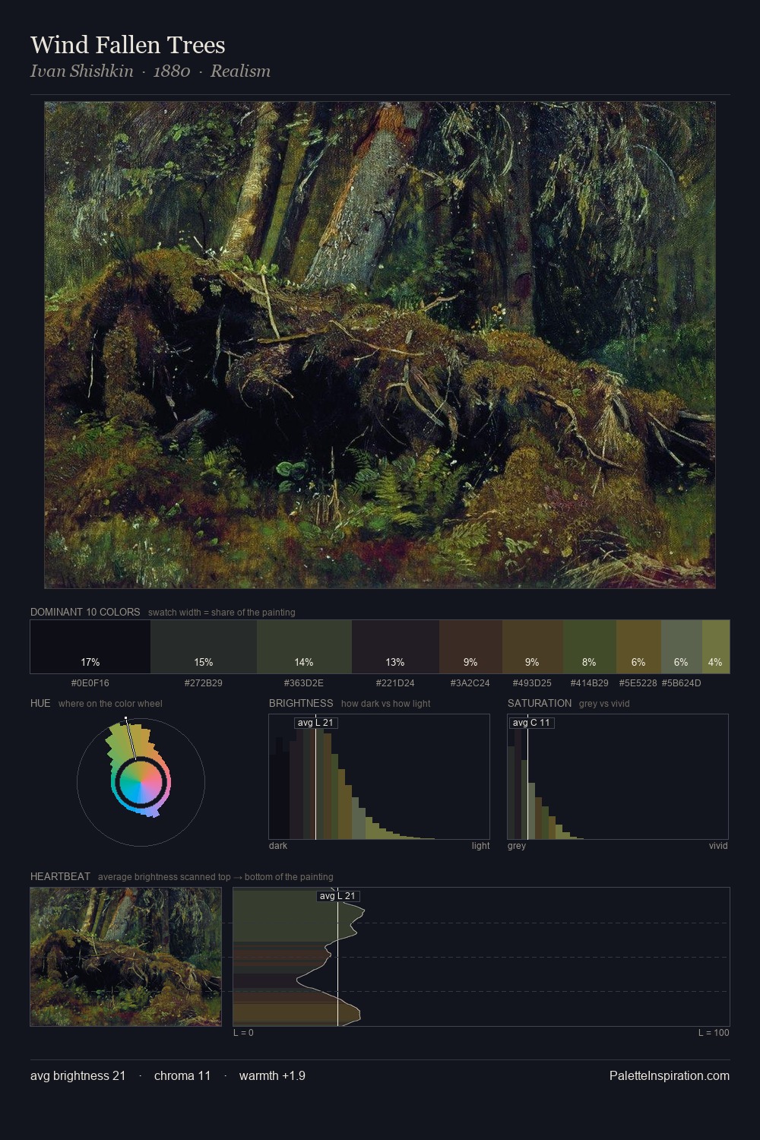Screen dimensions: 760x1140
Task: Click the "SATURATION" section heading
Action: [x=540, y=703]
